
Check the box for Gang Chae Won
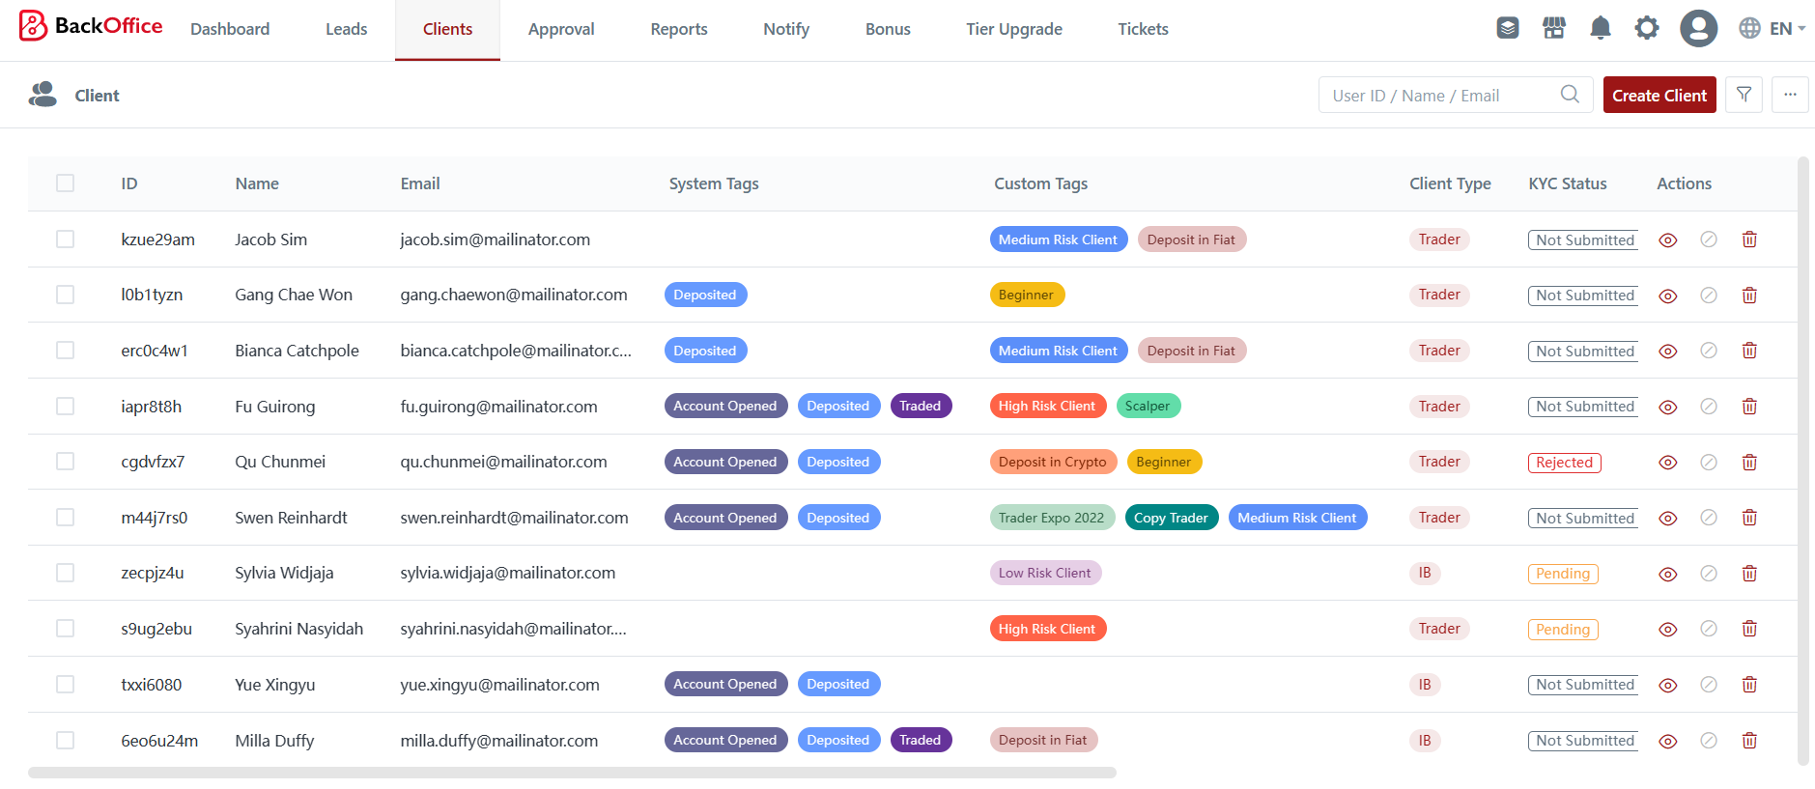(x=65, y=295)
